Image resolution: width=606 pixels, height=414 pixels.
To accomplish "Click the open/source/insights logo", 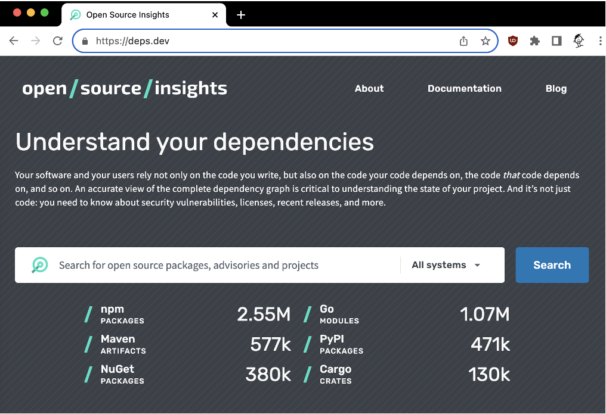I will pyautogui.click(x=125, y=88).
